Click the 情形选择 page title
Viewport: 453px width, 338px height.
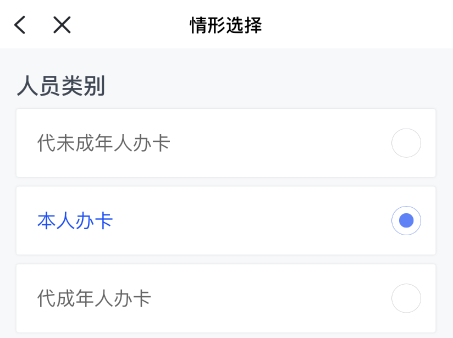[x=226, y=25]
